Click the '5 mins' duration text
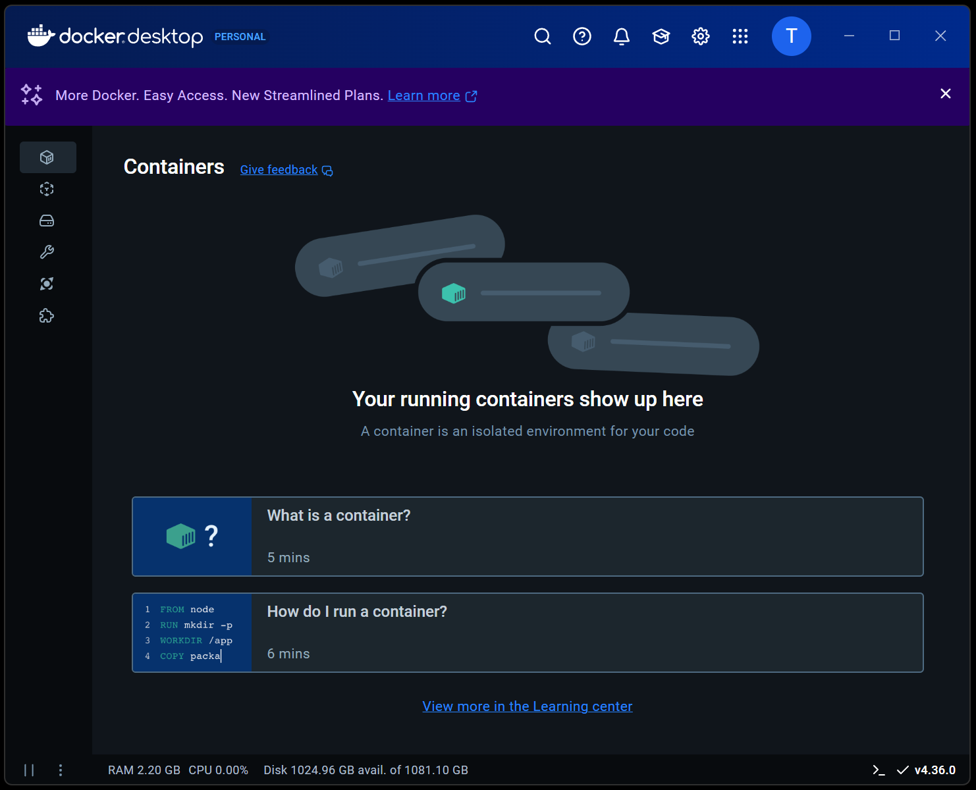 pos(288,558)
